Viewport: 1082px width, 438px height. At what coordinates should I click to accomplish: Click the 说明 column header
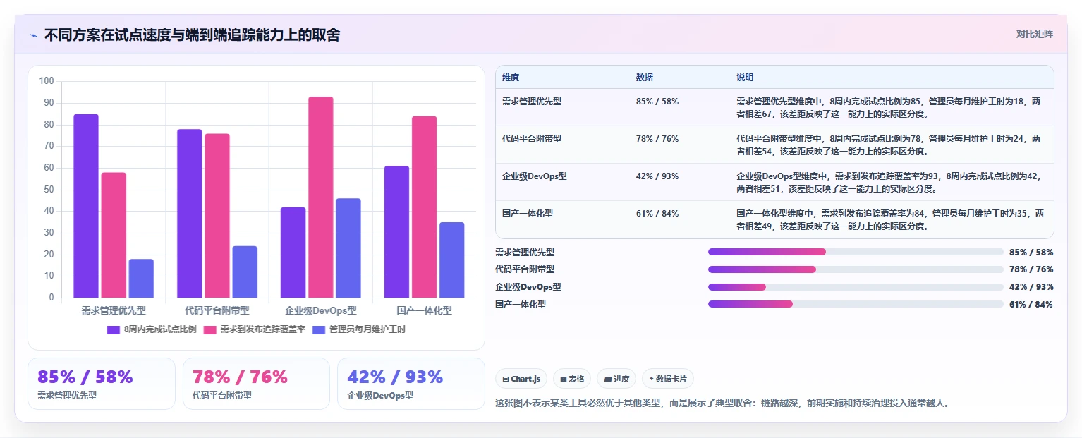click(x=745, y=78)
